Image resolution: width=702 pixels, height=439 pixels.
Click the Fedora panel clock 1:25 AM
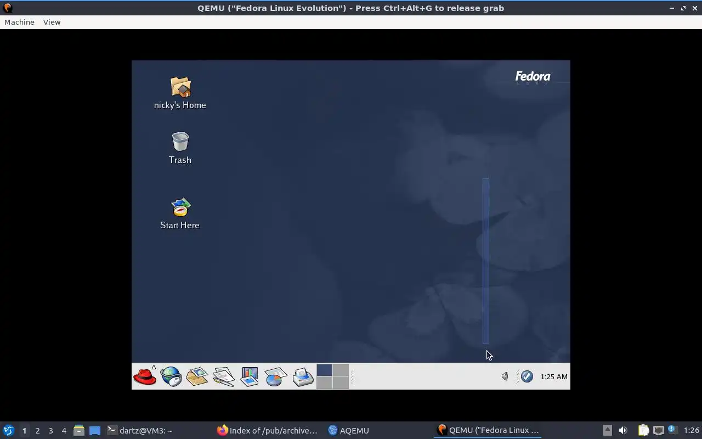(554, 376)
